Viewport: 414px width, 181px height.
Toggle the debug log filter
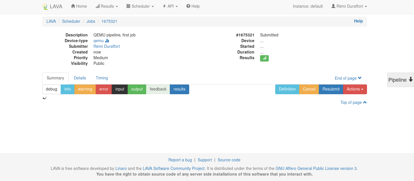tap(51, 89)
